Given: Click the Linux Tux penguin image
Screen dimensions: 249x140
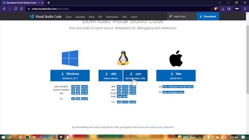Looking at the screenshot, I should [123, 58].
